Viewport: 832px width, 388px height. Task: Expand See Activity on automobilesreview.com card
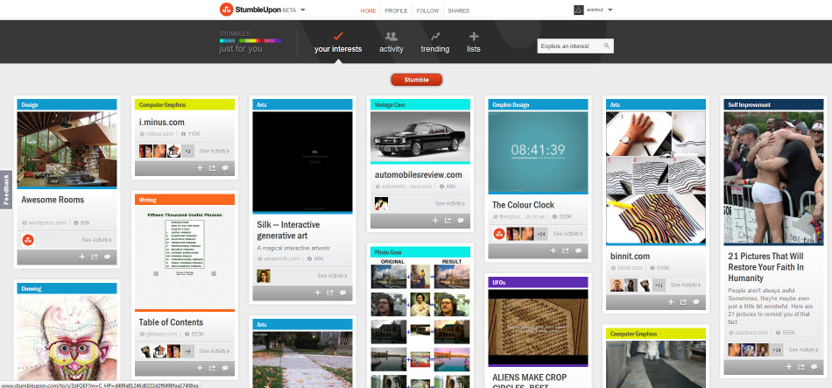[x=450, y=204]
